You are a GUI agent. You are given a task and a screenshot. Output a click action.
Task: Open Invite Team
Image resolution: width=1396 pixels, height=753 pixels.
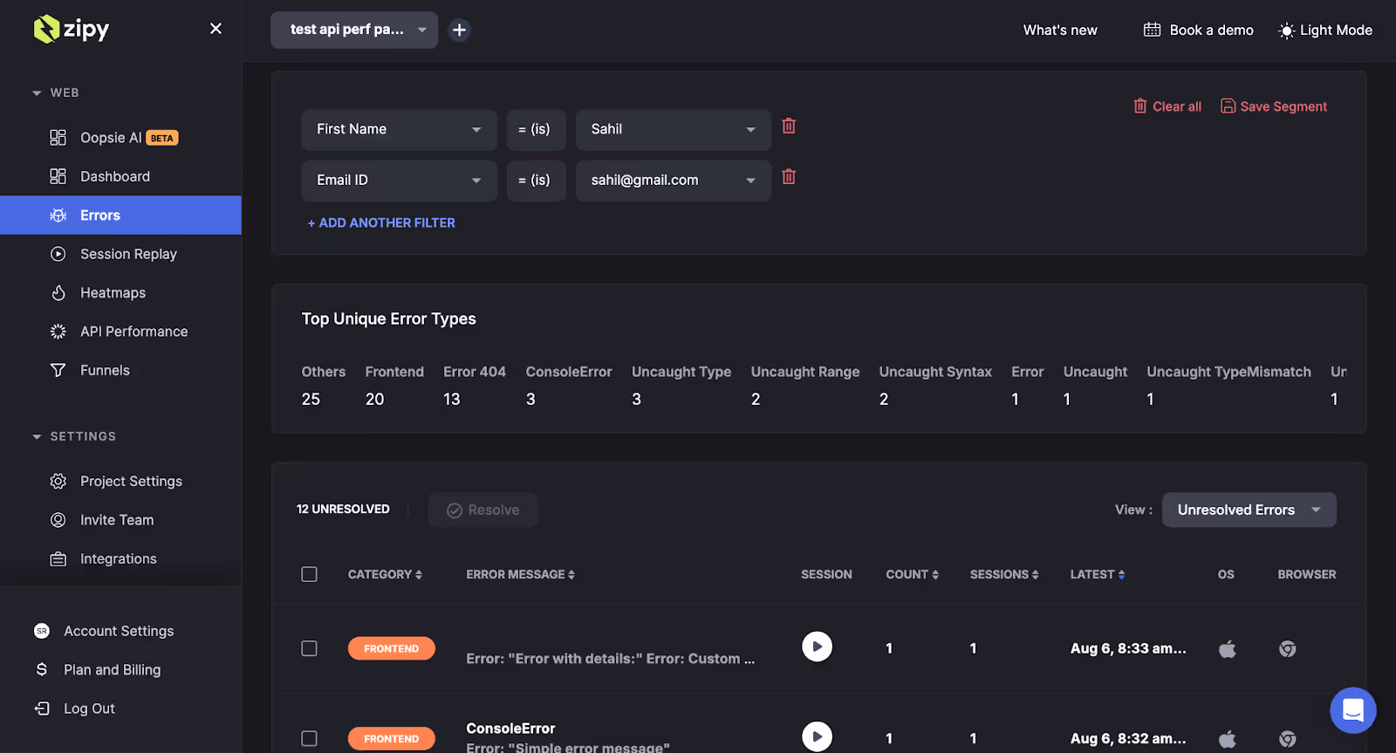(120, 520)
